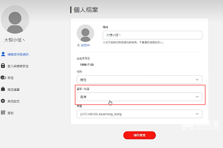
Task: Click the 個人檔案 page heading
Action: coord(86,10)
